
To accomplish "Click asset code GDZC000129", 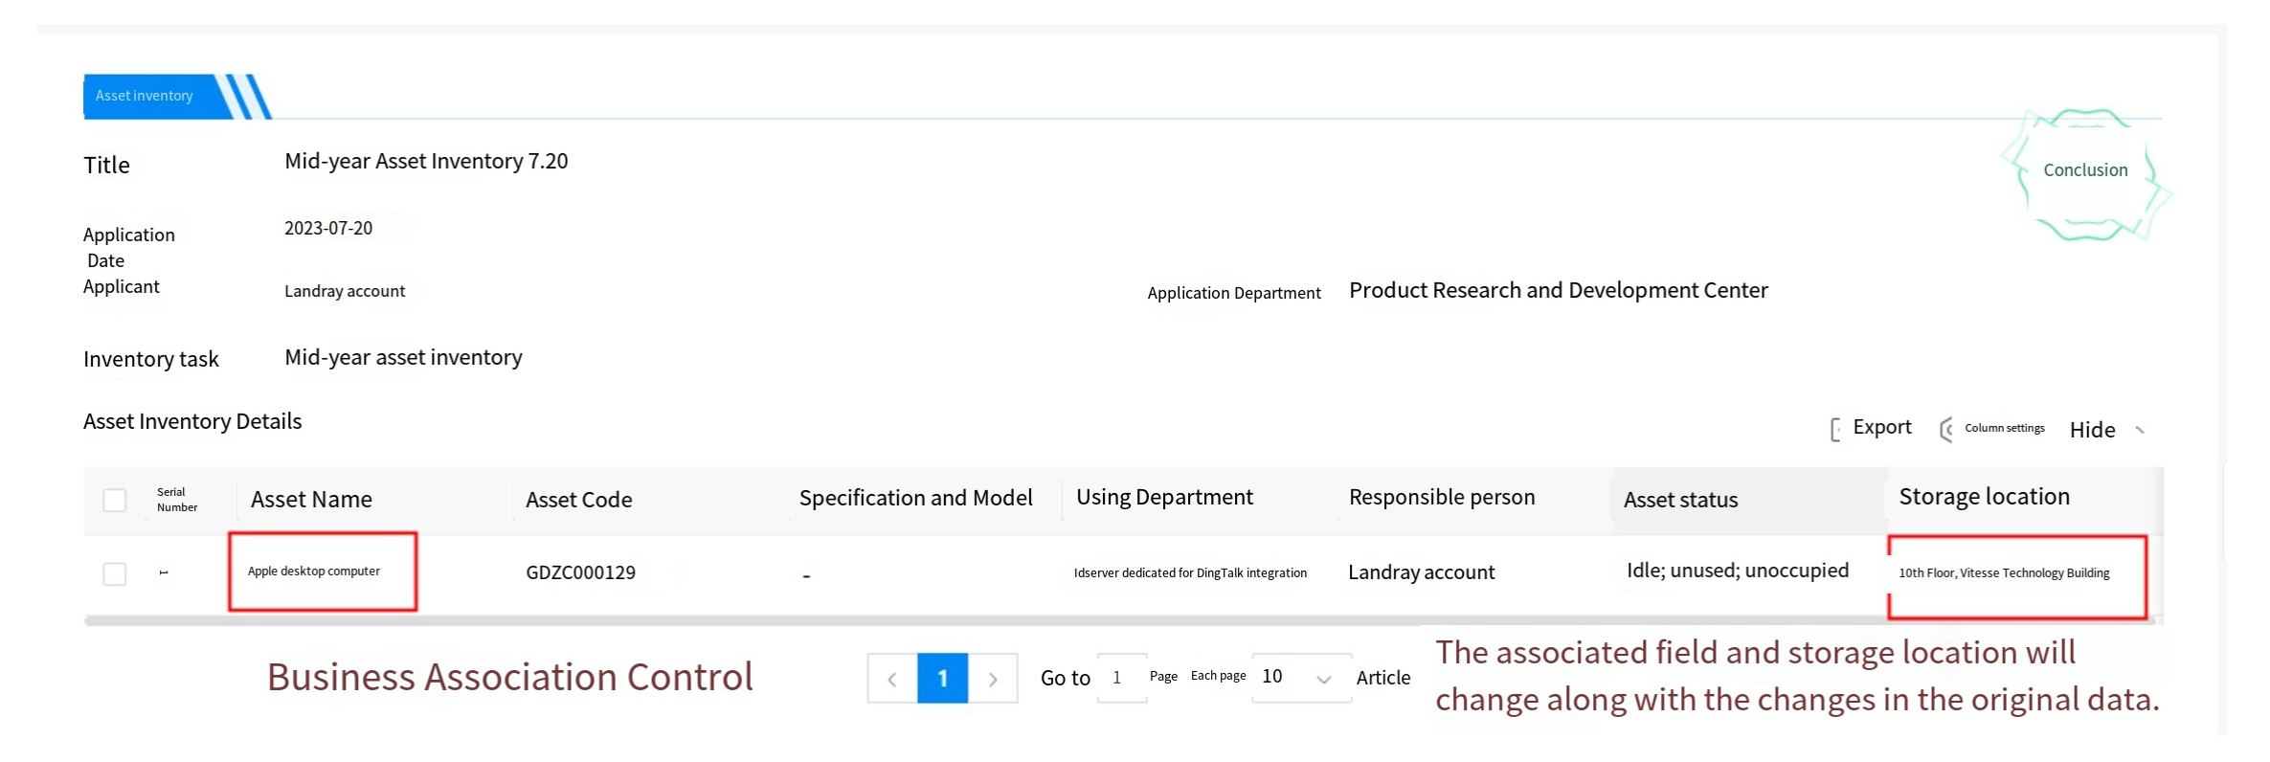I will point(580,572).
